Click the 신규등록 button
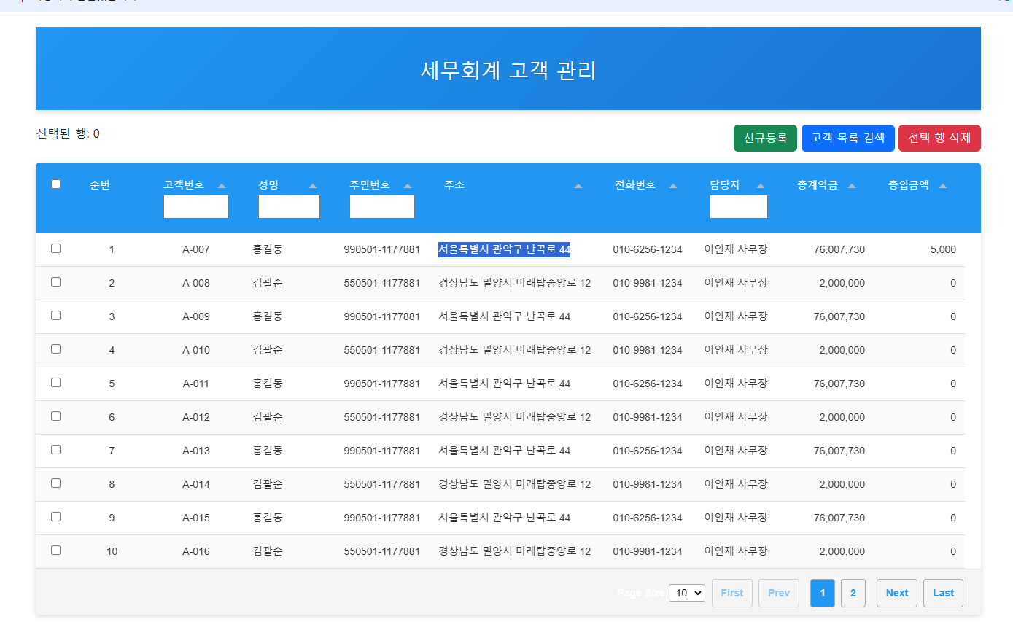Image resolution: width=1013 pixels, height=638 pixels. tap(765, 138)
